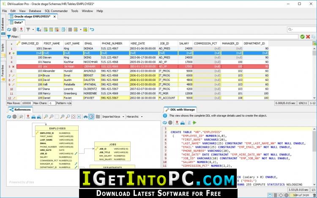Viewport: 317px width, 198px height.
Task: Click the DEPARTMENT_ID column header
Action: (256, 43)
